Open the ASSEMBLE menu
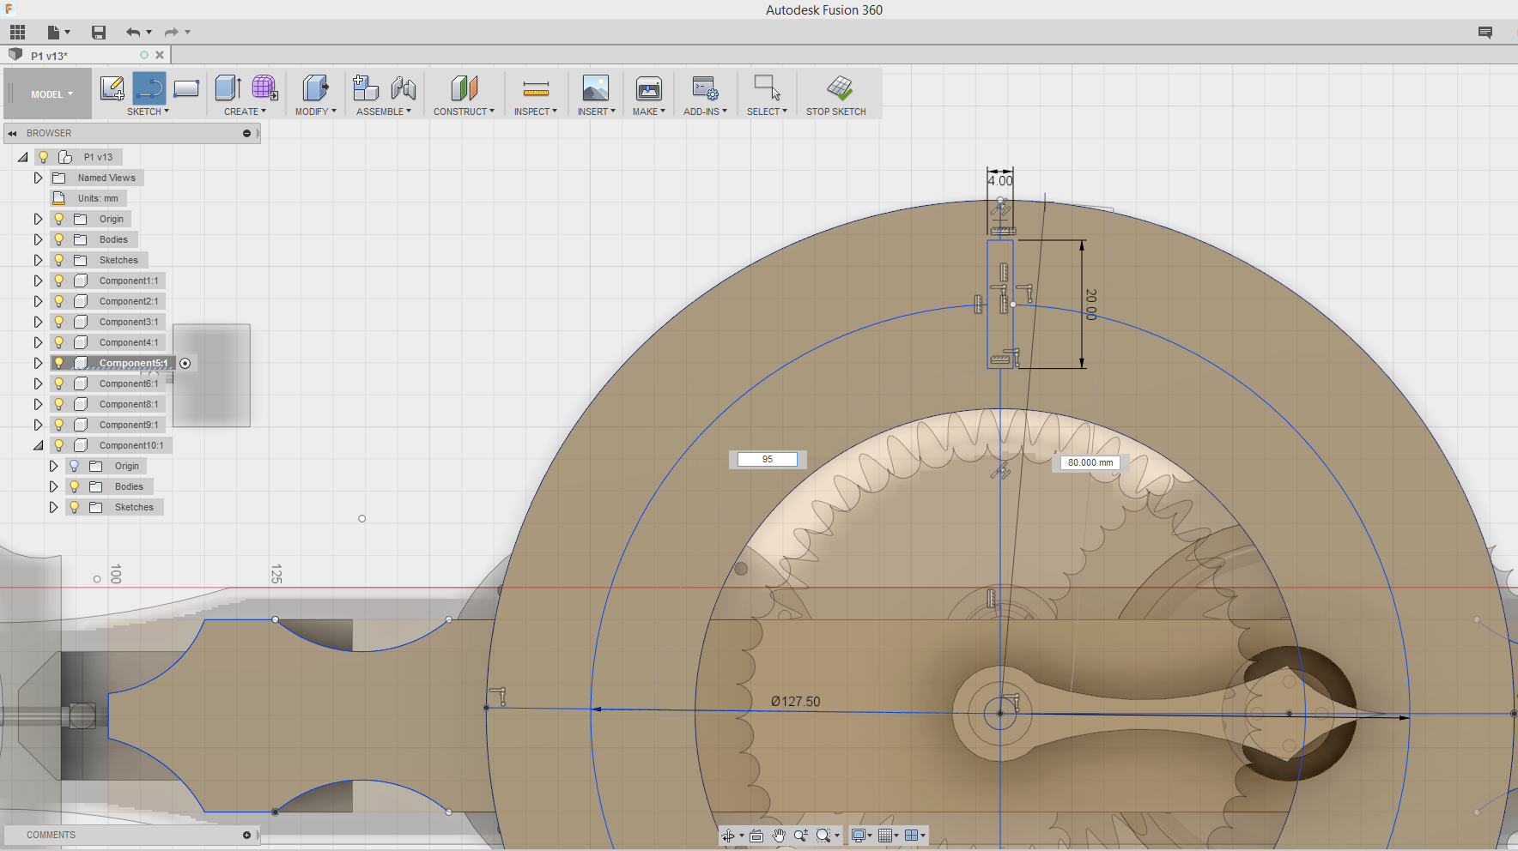Image resolution: width=1518 pixels, height=851 pixels. click(383, 112)
